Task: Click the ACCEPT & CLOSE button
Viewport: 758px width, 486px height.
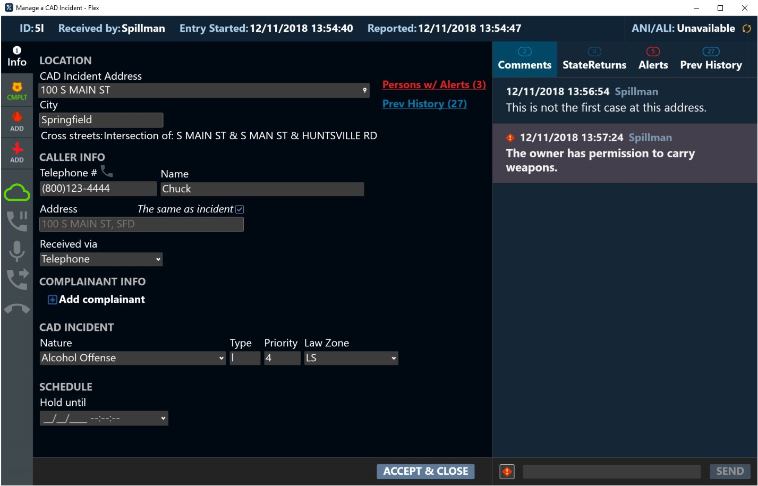Action: pos(425,471)
